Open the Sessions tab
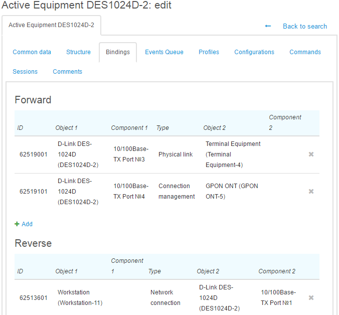The height and width of the screenshot is (315, 339). (x=25, y=72)
